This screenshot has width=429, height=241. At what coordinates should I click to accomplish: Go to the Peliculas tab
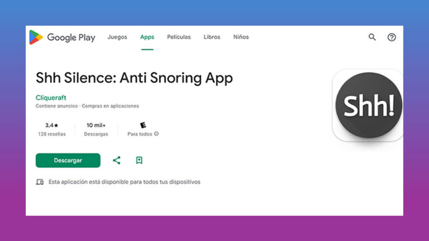(x=179, y=37)
